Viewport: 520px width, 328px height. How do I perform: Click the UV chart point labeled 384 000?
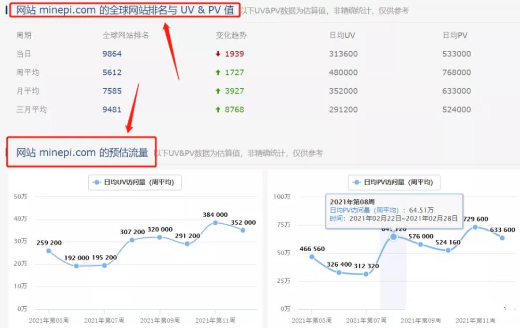point(215,223)
